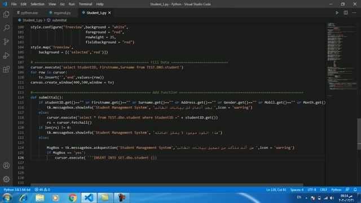Switch to the mgamal.py tab

(x=60, y=13)
